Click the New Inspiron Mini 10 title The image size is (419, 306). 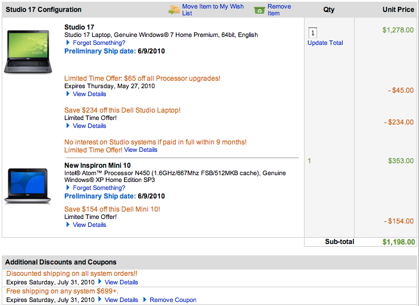pos(97,166)
